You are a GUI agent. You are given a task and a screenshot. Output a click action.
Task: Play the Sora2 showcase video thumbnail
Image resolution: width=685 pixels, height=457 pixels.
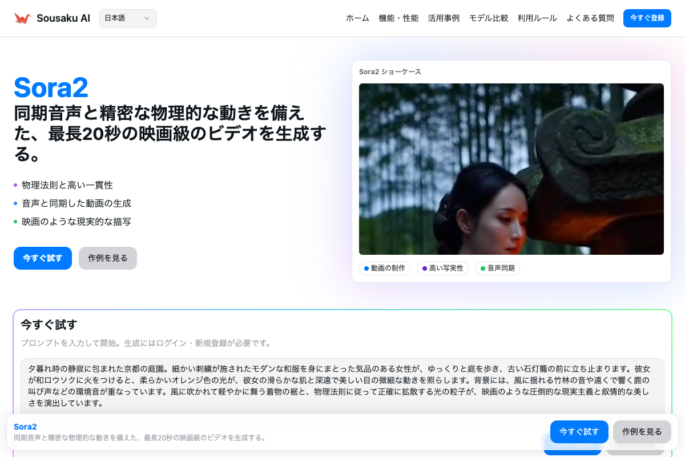pyautogui.click(x=511, y=169)
